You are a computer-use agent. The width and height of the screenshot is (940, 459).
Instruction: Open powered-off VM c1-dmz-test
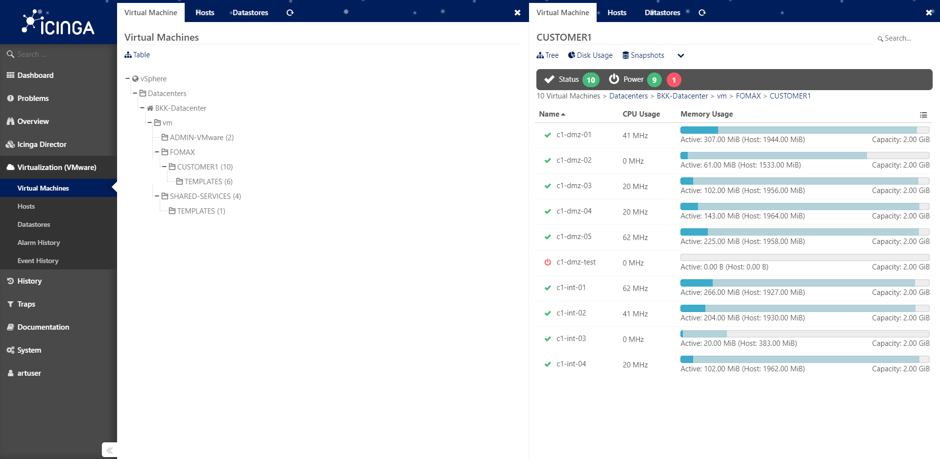pos(576,262)
